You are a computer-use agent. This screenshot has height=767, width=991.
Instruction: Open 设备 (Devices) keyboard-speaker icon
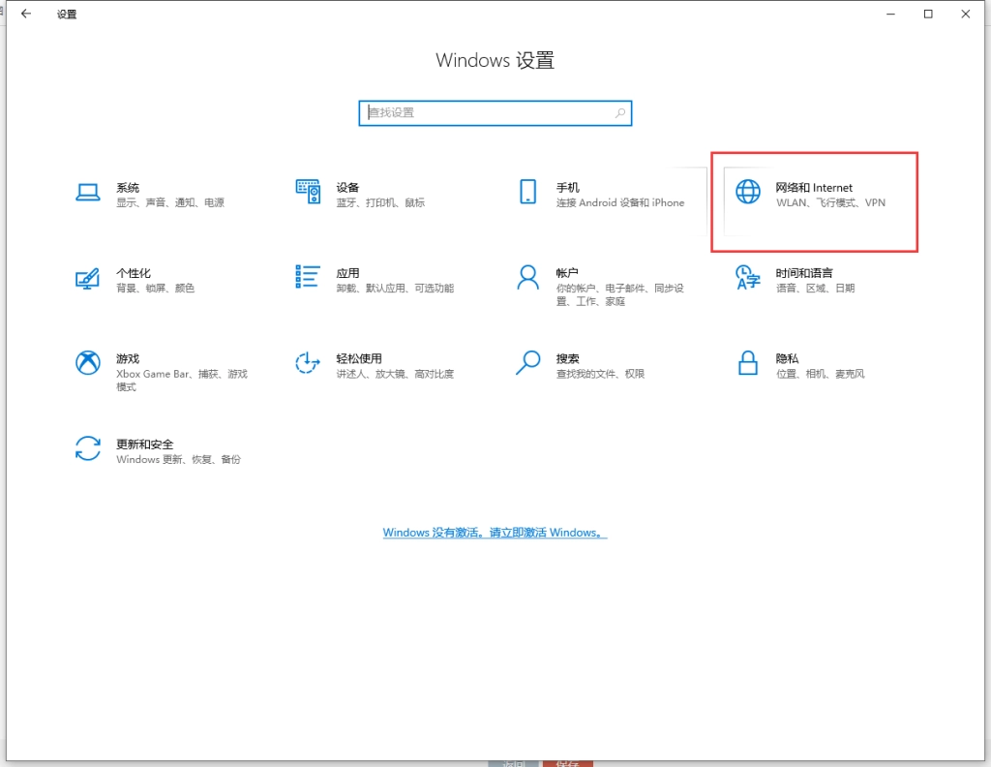[x=308, y=193]
